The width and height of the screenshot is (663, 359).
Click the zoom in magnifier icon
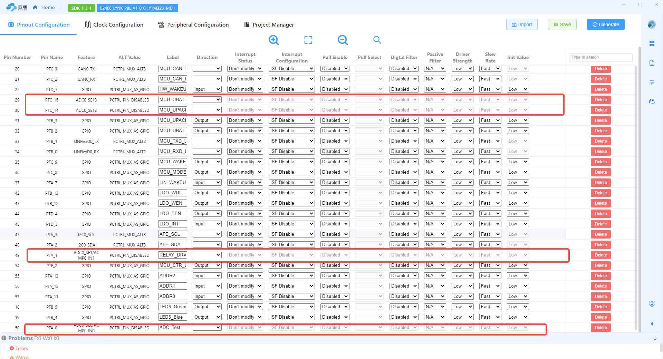tap(273, 40)
